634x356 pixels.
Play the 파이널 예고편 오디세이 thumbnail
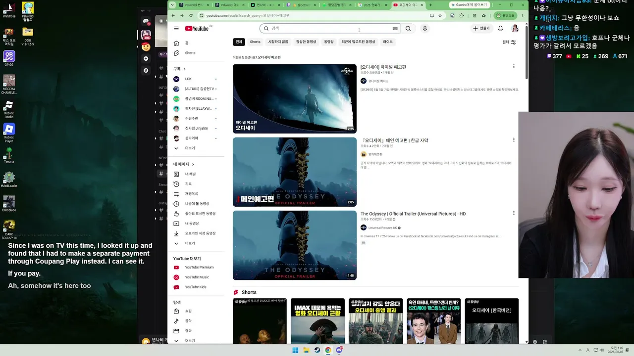[x=295, y=99]
